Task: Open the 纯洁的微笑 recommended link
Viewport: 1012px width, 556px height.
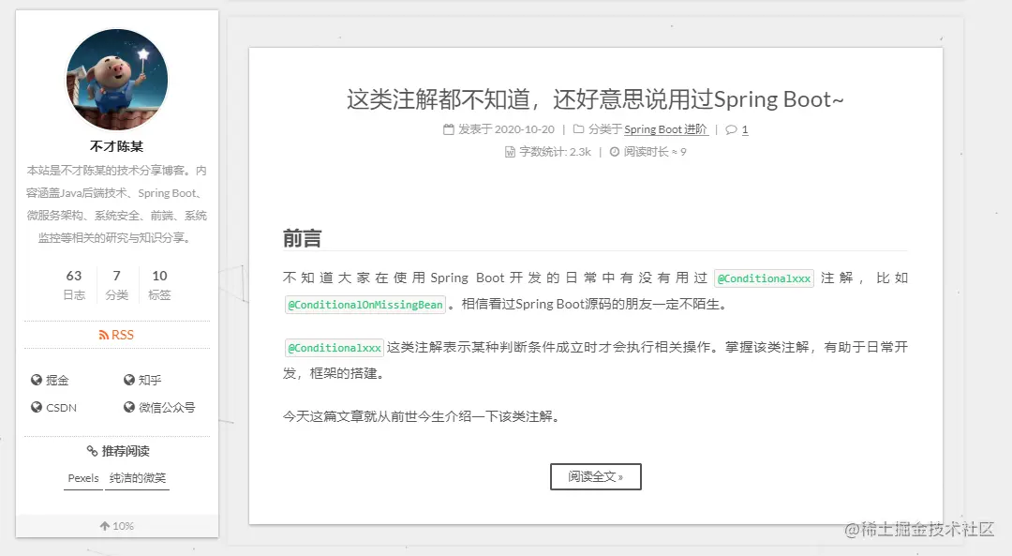Action: (x=138, y=478)
